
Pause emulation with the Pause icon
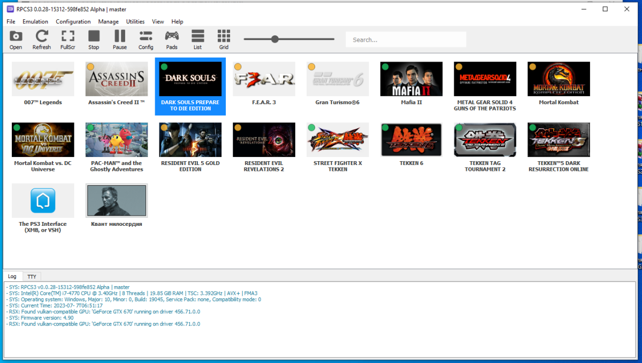click(120, 40)
